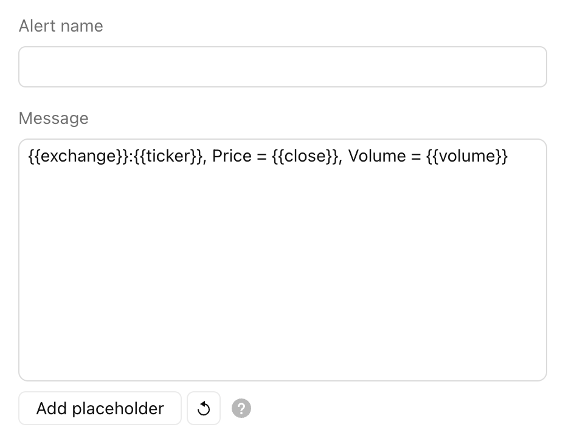The image size is (574, 441).
Task: Click the Alert name label
Action: pos(61,26)
